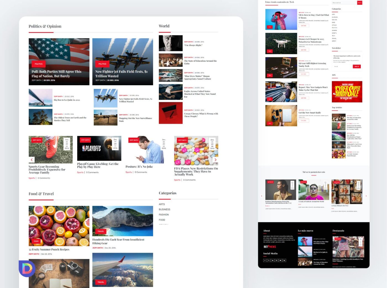Click previous arrow on sports carousel
Screen dimensions: 387x288
click(x=32, y=160)
